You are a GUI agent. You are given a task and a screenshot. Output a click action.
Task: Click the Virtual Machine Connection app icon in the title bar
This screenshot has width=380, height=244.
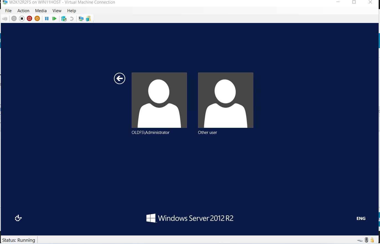[5, 2]
